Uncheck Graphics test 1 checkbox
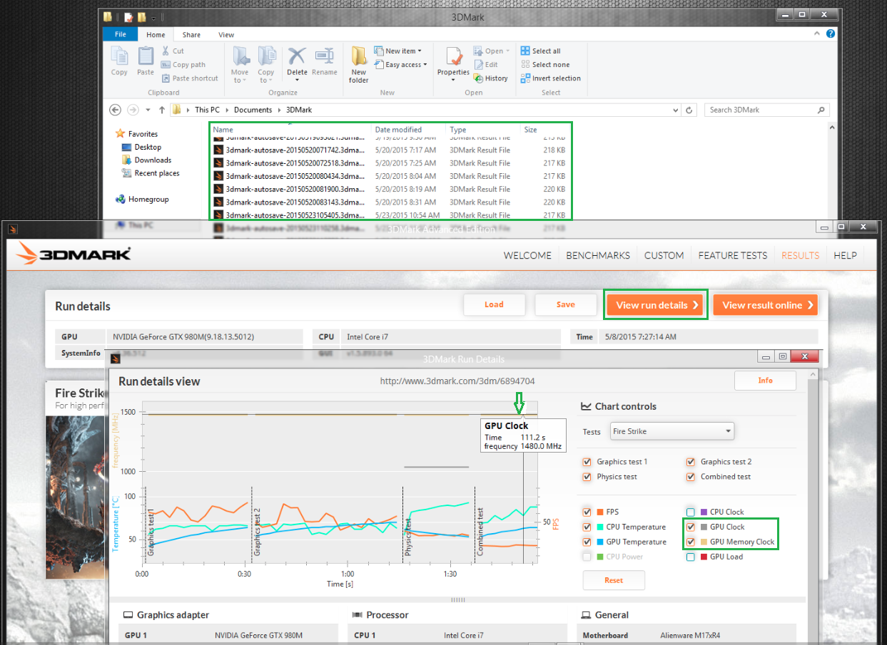The image size is (887, 645). coord(587,462)
